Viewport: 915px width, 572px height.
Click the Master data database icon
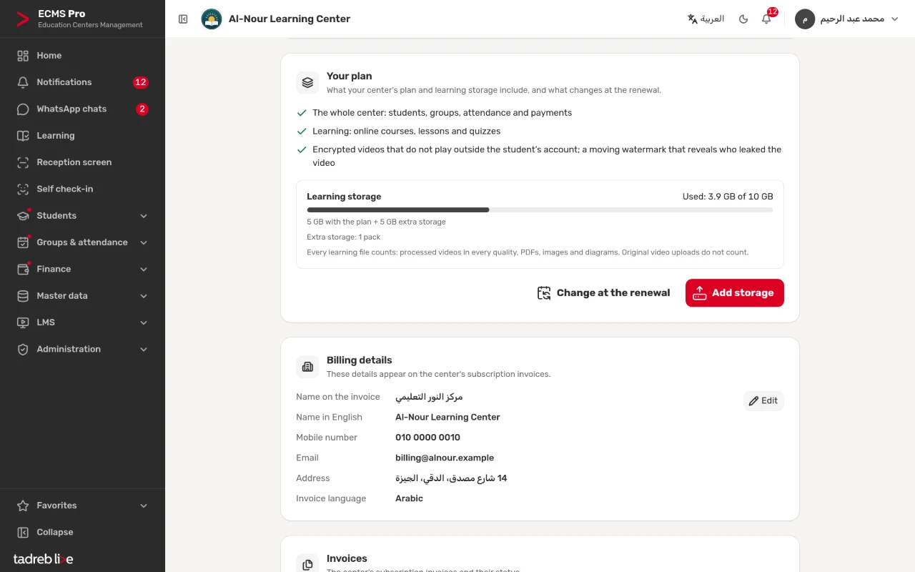(23, 296)
